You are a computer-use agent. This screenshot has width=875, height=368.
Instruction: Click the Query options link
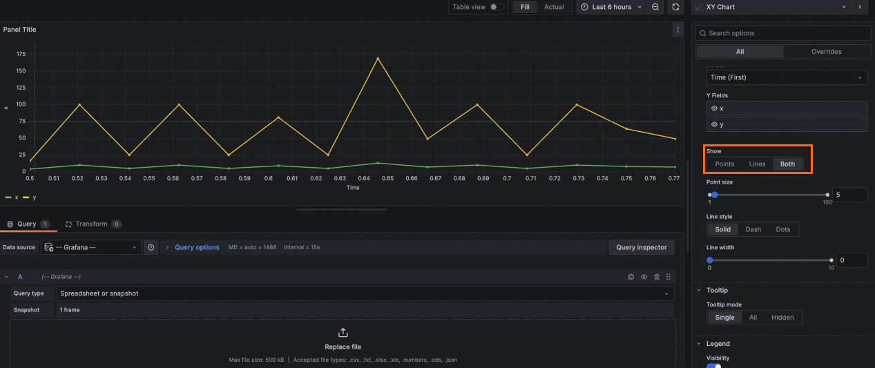click(x=197, y=247)
